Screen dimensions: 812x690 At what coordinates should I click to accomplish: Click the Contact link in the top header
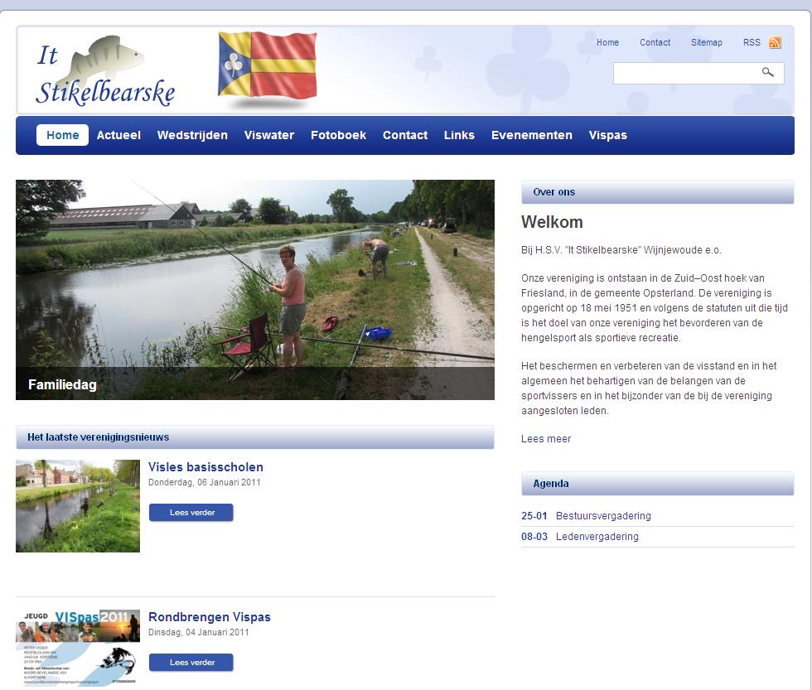(655, 43)
